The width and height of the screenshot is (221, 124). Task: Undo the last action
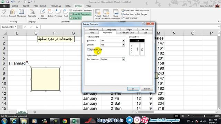point(12,2)
